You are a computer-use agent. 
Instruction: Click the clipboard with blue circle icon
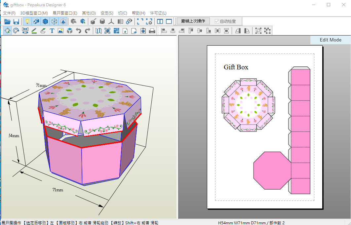pyautogui.click(x=143, y=31)
